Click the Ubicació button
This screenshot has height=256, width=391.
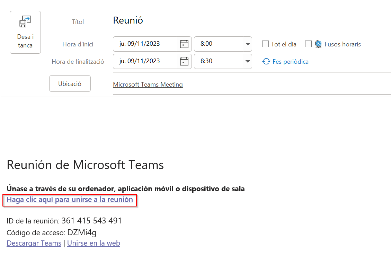[70, 83]
